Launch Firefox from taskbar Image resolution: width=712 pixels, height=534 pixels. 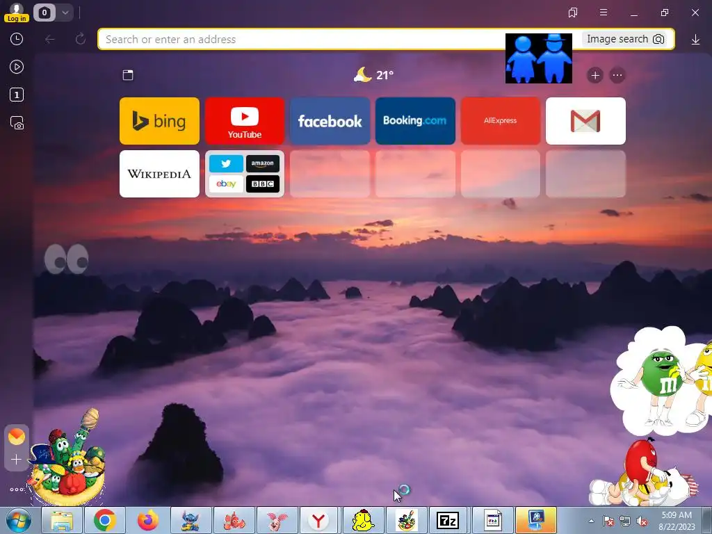(148, 520)
